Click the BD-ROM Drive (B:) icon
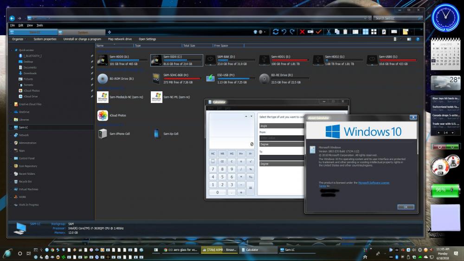This screenshot has height=261, width=464. tap(103, 79)
